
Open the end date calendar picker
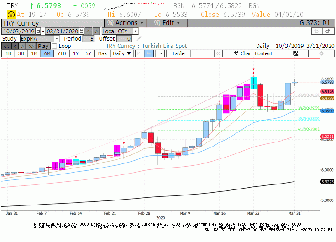81,32
